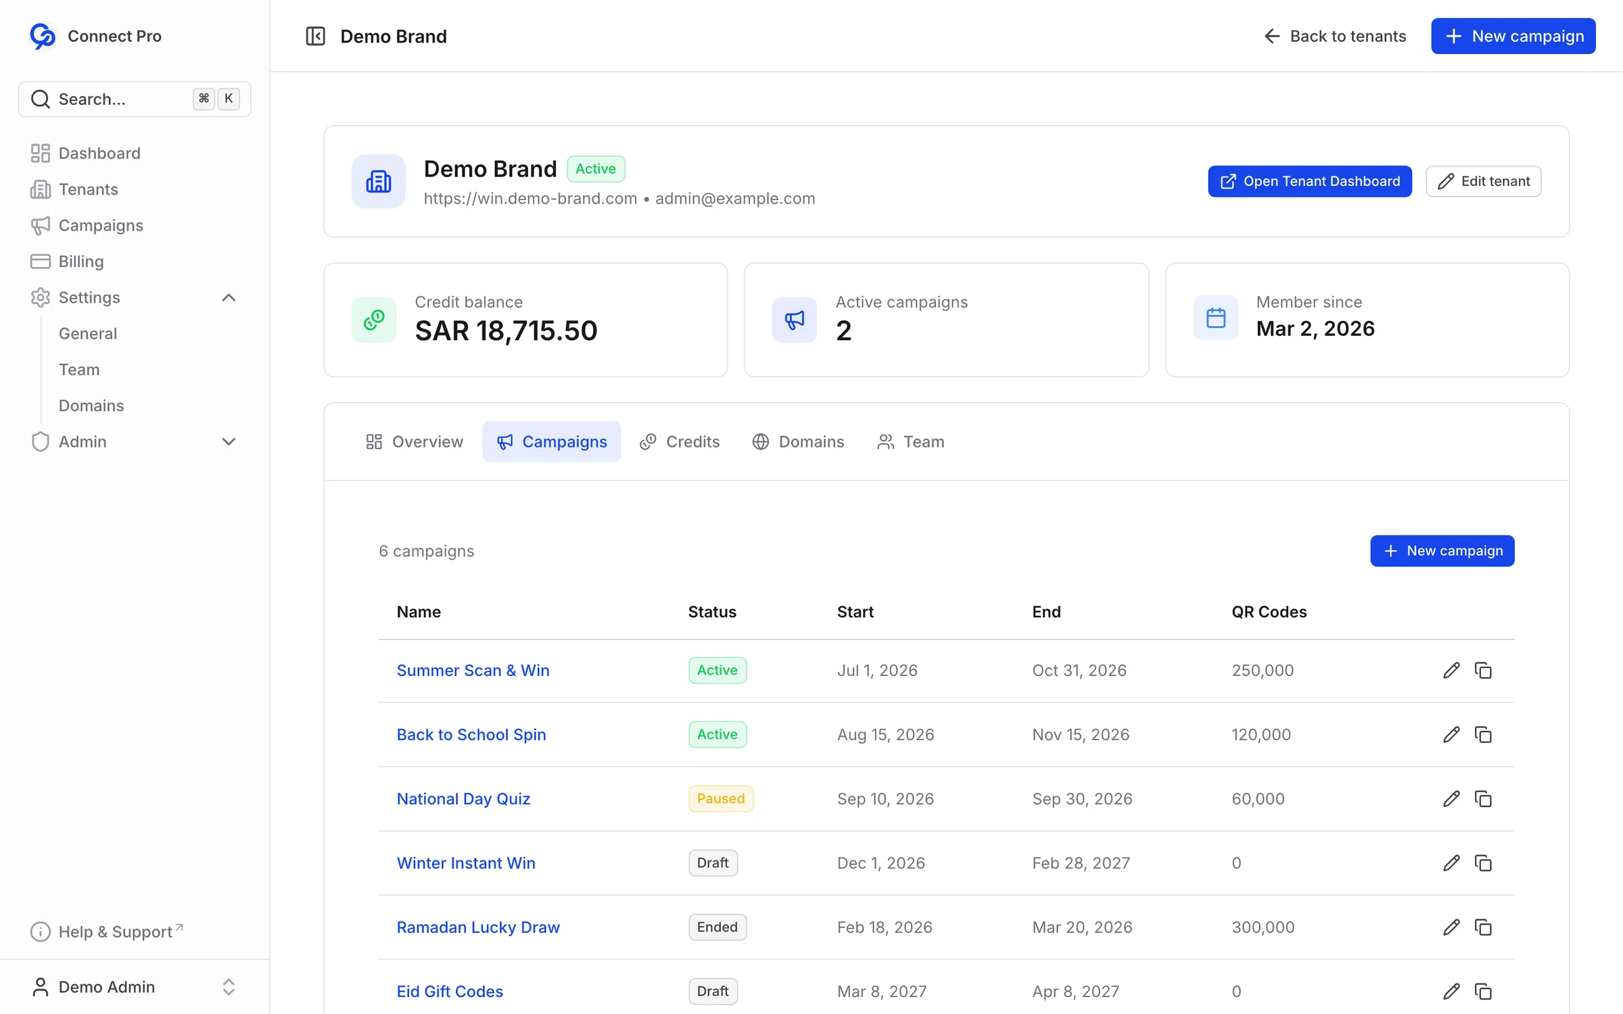This screenshot has height=1014, width=1623.
Task: Duplicate the Back to School Spin campaign
Action: click(1483, 734)
